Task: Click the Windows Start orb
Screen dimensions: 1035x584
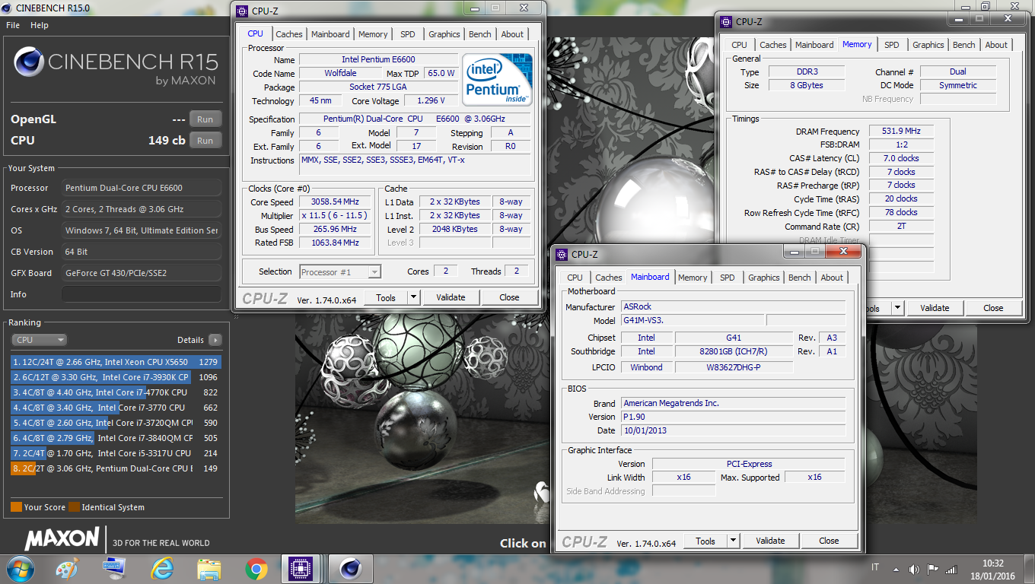Action: point(19,568)
